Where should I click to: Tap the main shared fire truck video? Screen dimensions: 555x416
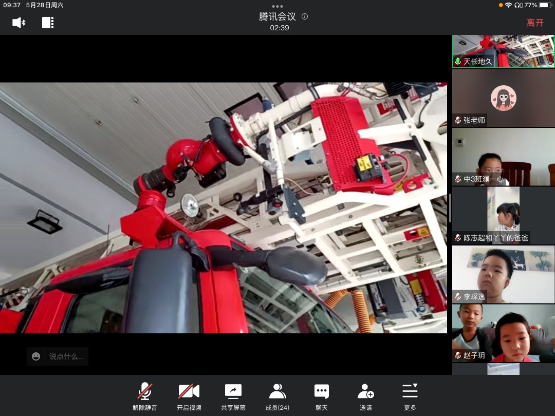tap(224, 208)
